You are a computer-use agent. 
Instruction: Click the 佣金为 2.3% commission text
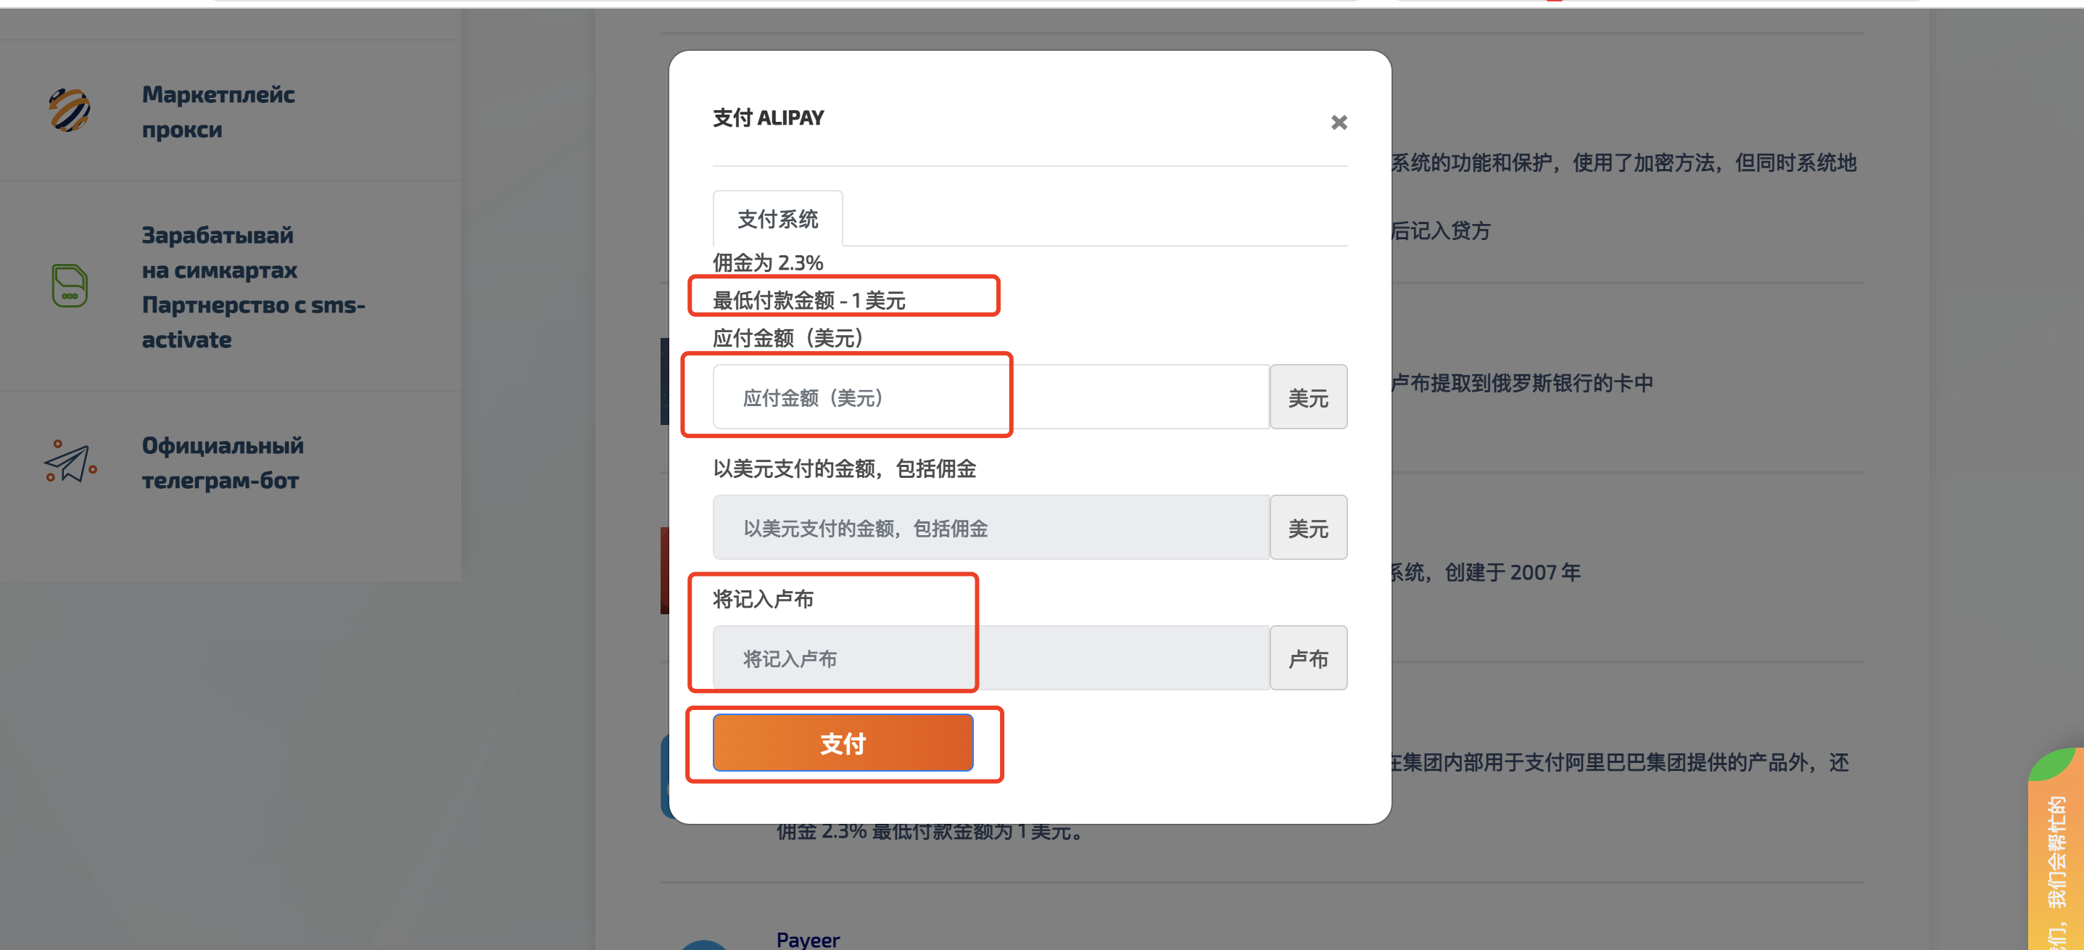(x=767, y=263)
